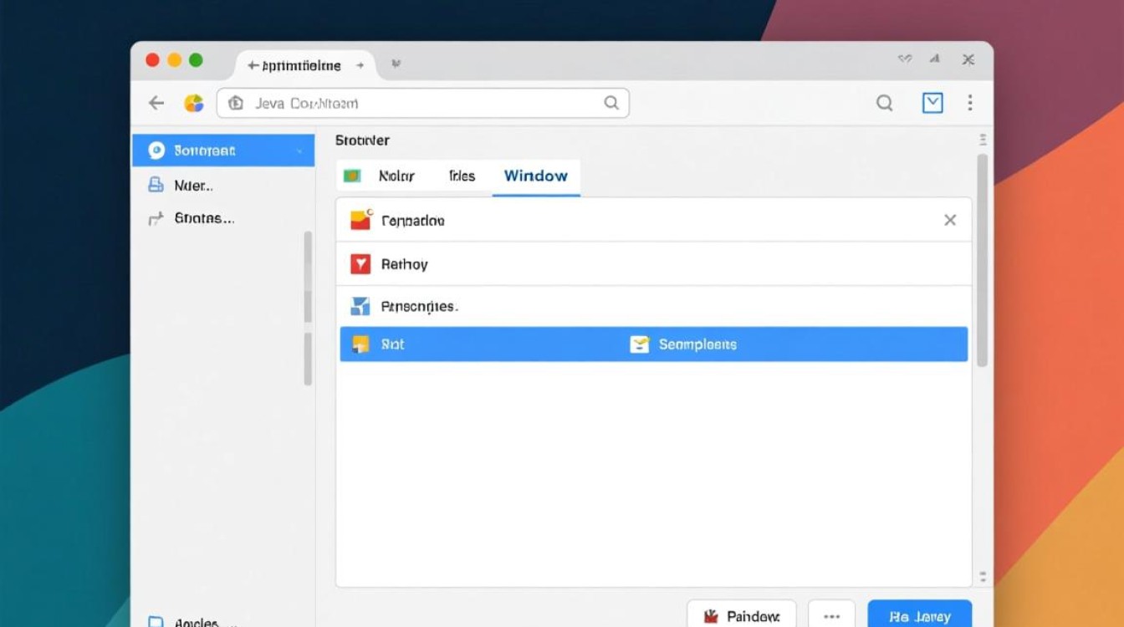
Task: Click the magnifier icon inside the address bar
Action: (x=611, y=103)
